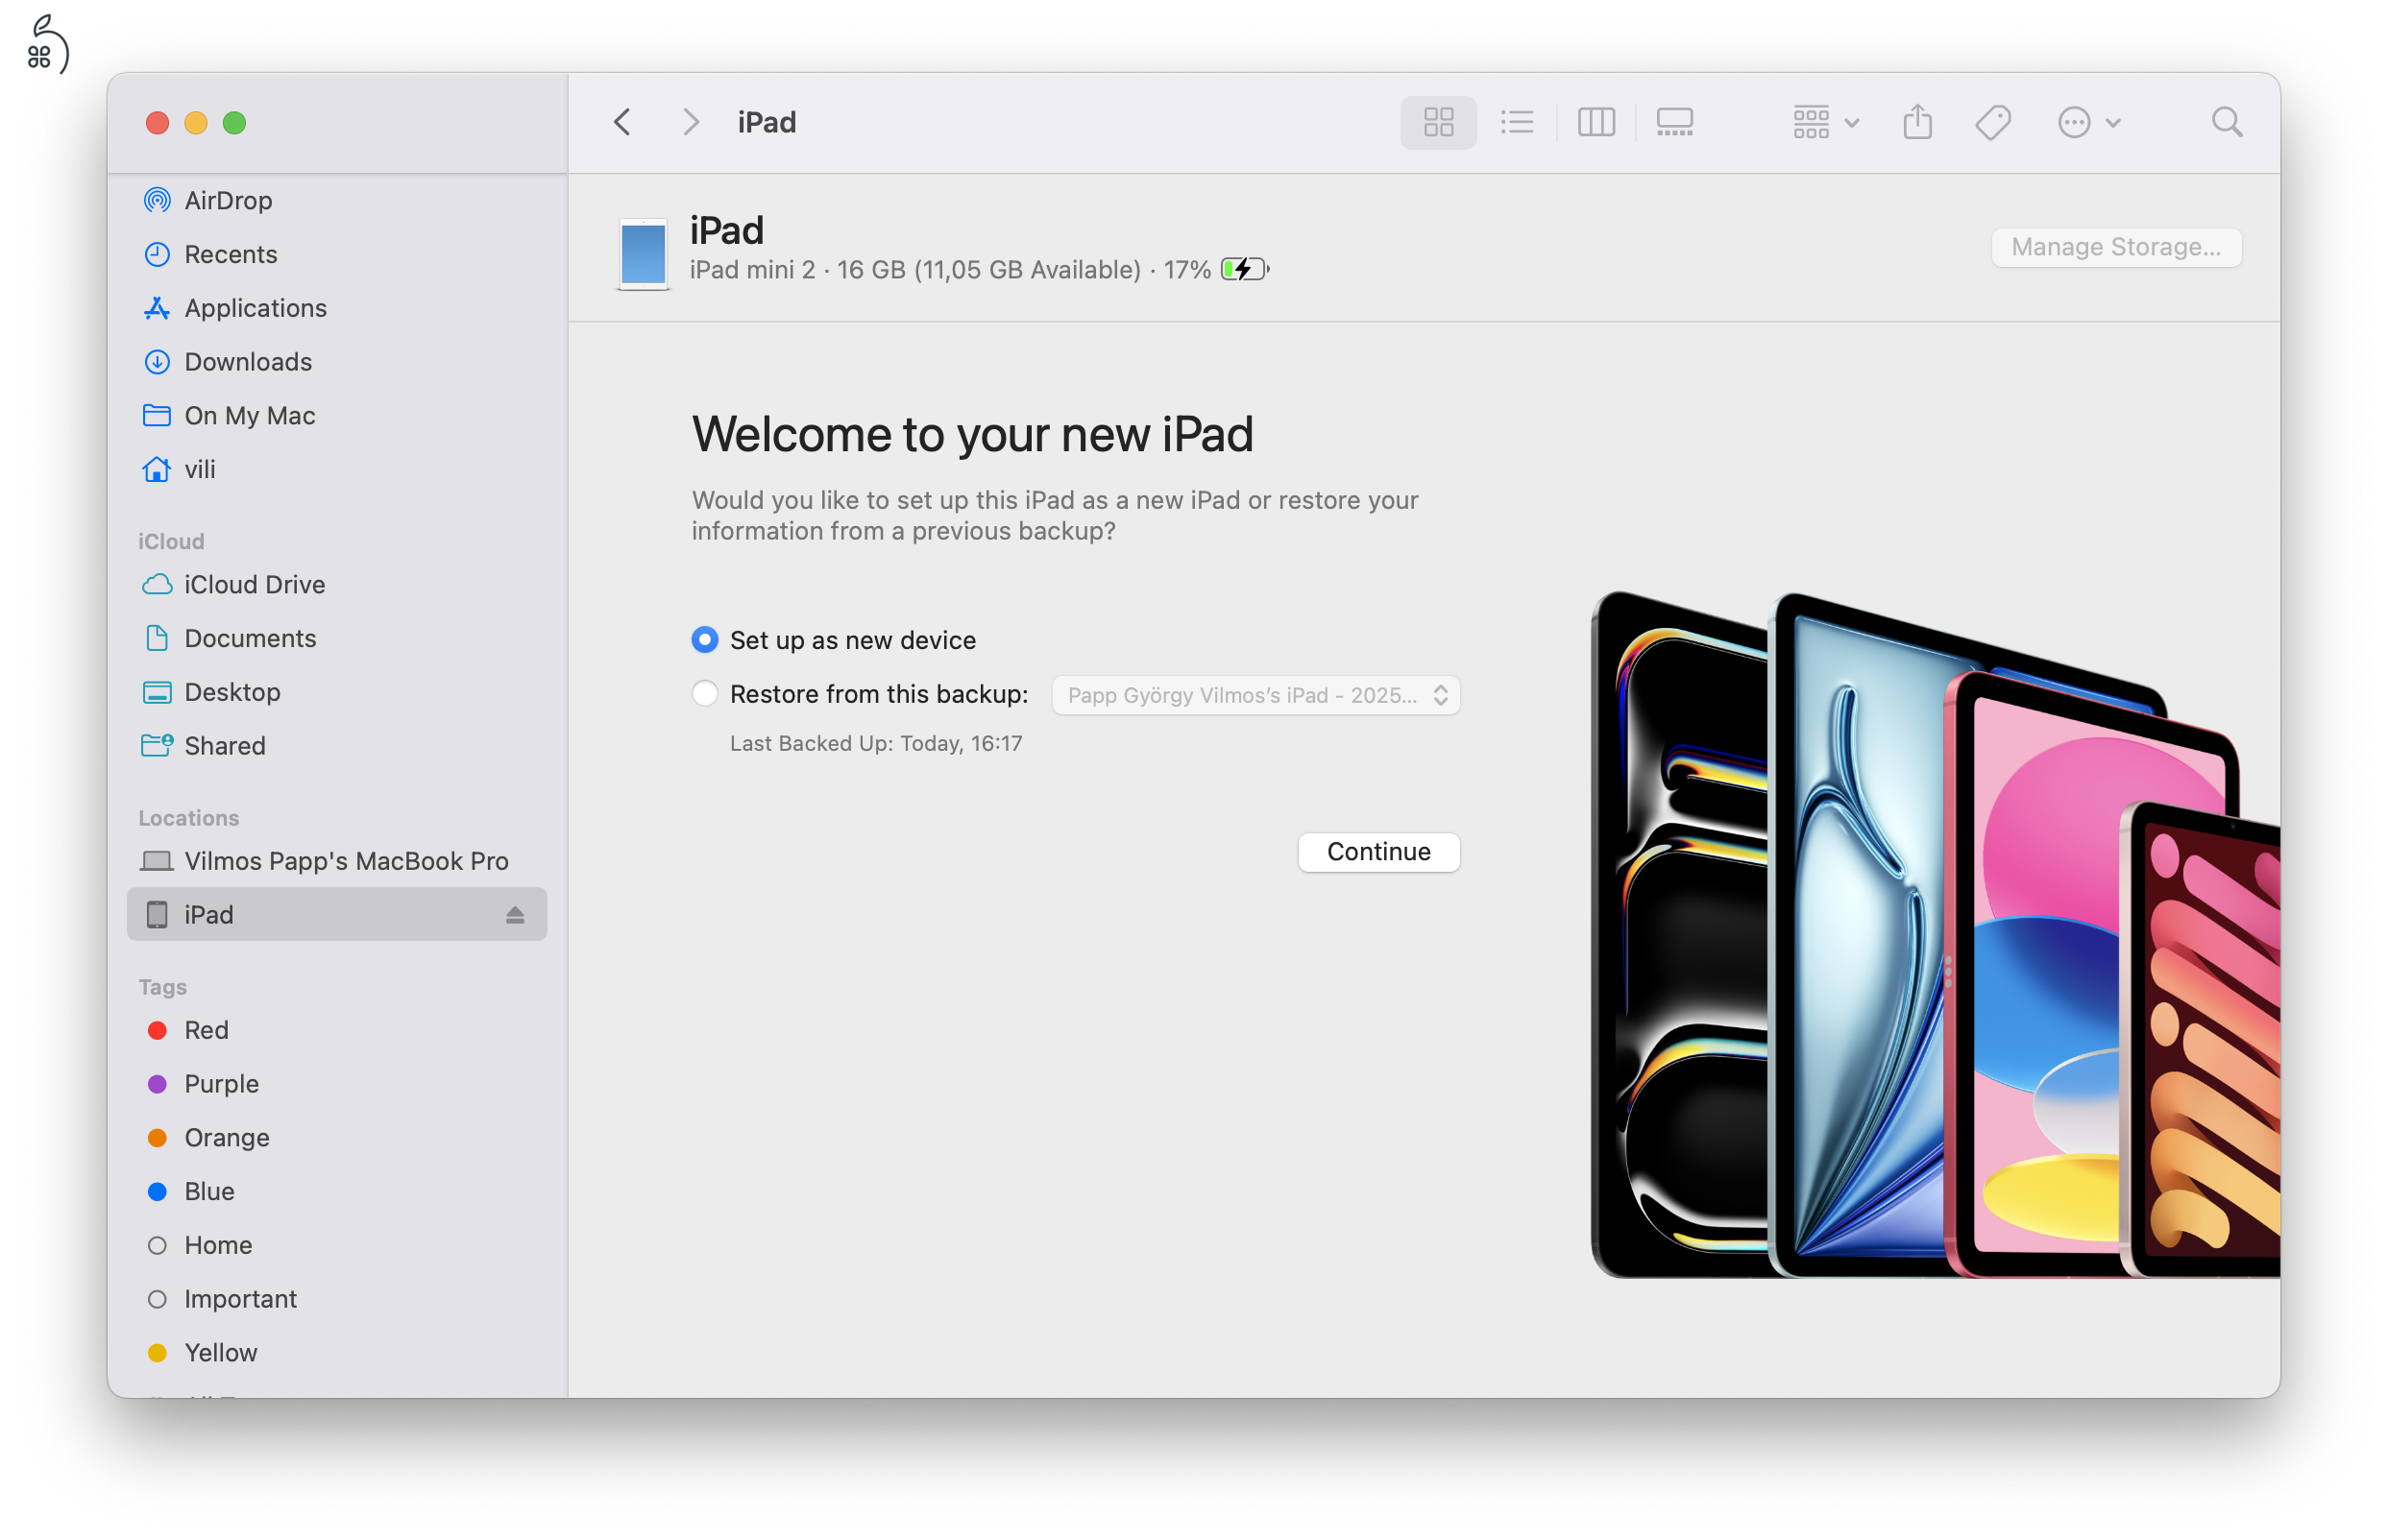Click the "Welcome to your new iPad" heading
Viewport: 2388px width, 1540px height.
click(972, 435)
